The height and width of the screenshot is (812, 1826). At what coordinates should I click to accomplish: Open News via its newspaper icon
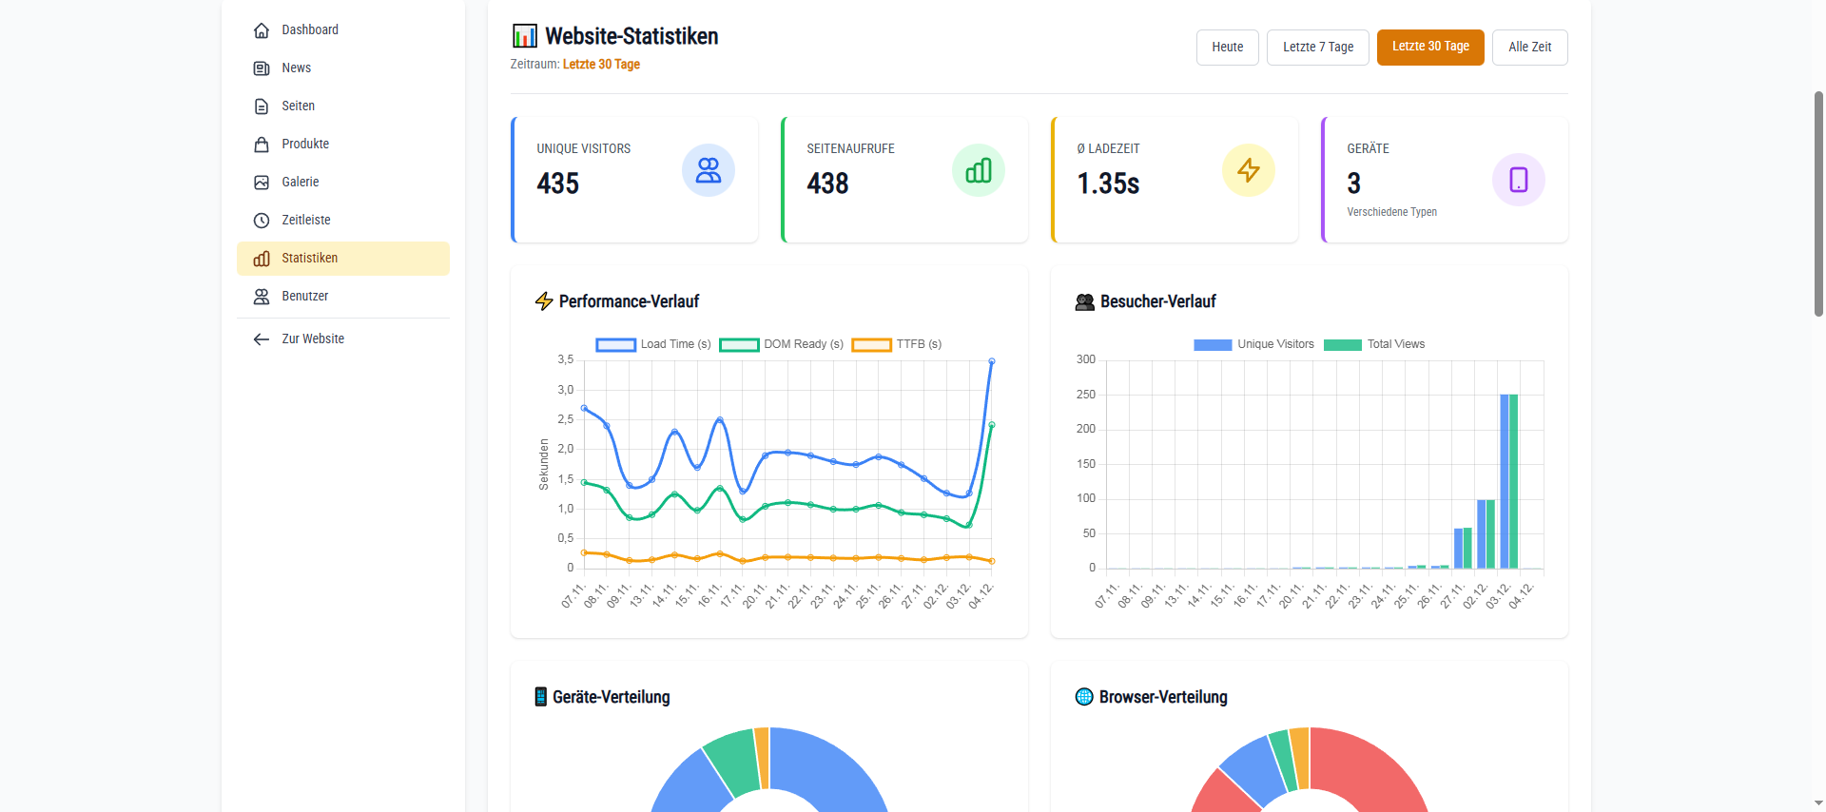tap(262, 68)
